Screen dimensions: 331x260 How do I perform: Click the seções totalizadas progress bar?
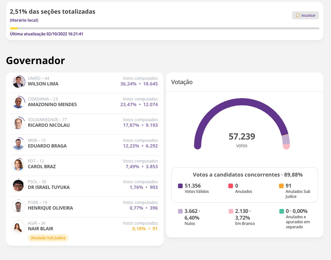click(165, 28)
